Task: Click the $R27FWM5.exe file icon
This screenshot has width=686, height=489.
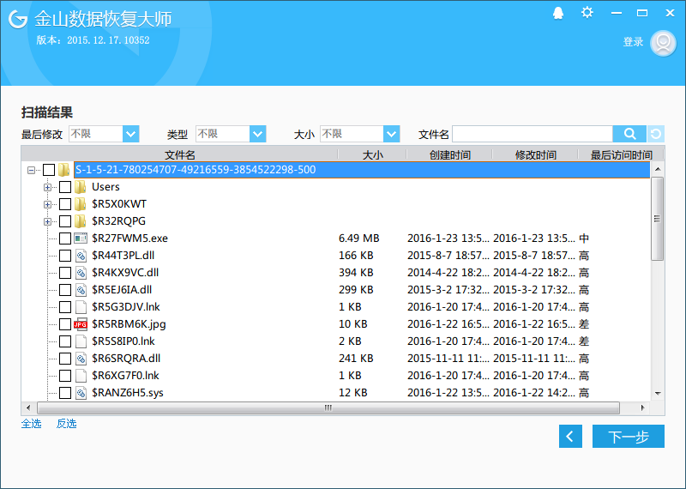Action: [81, 238]
